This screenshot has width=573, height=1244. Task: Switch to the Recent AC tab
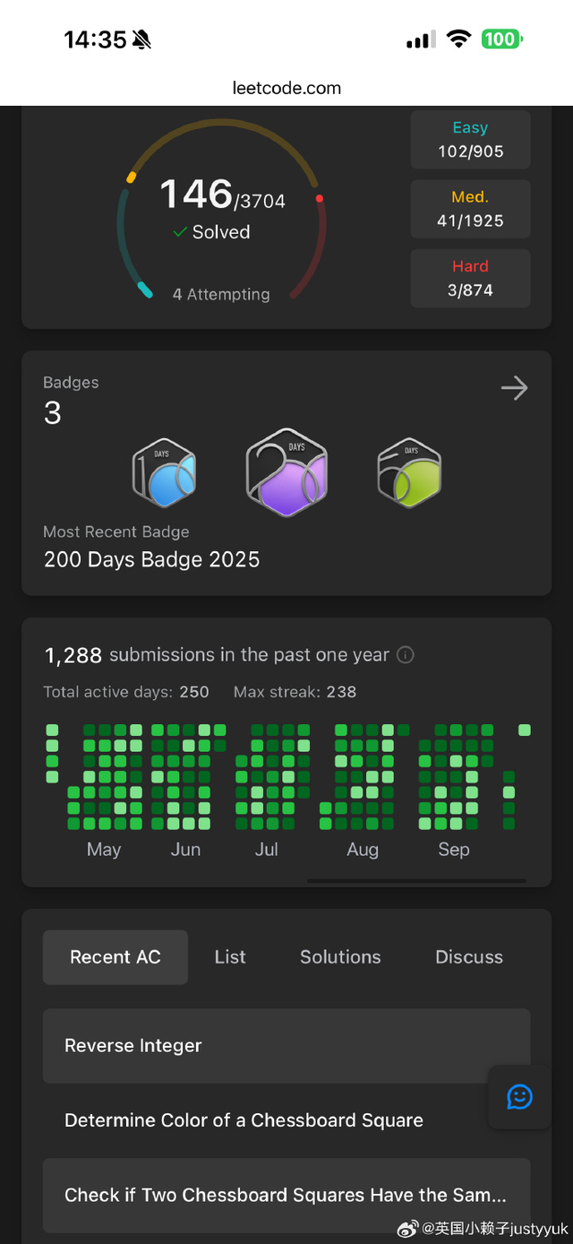tap(115, 957)
